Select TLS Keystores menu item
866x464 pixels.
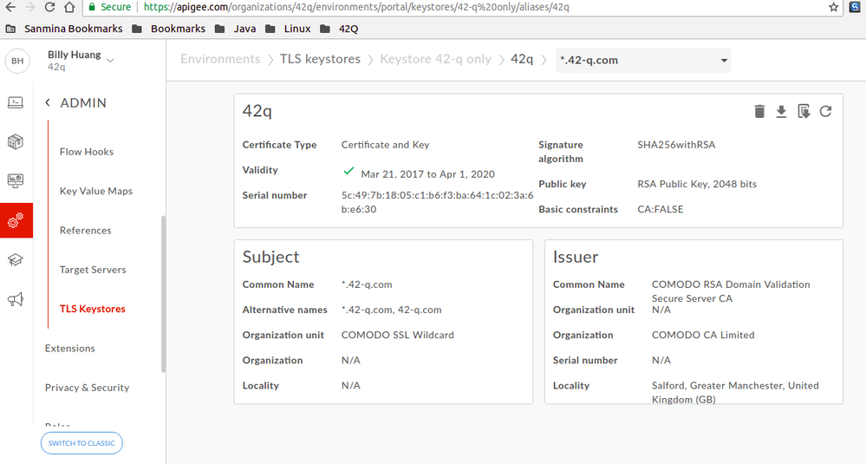[x=93, y=309]
